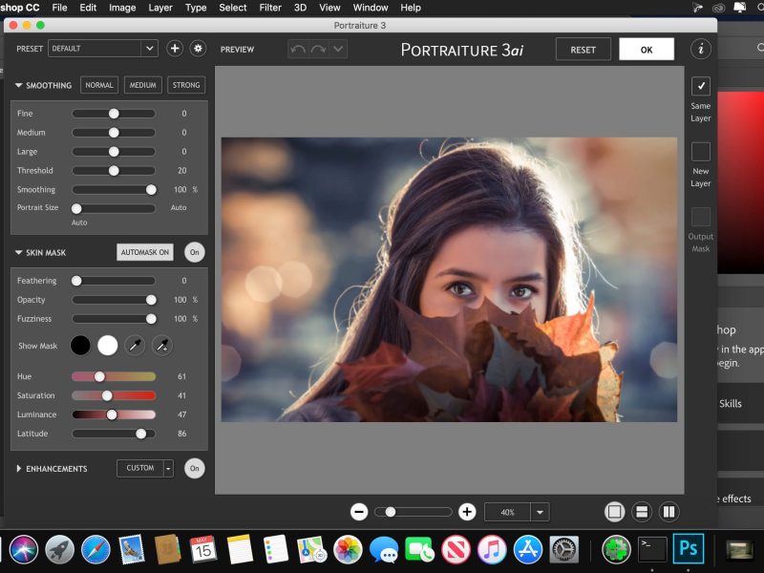Switch to horizontal split preview
The width and height of the screenshot is (764, 573).
642,512
